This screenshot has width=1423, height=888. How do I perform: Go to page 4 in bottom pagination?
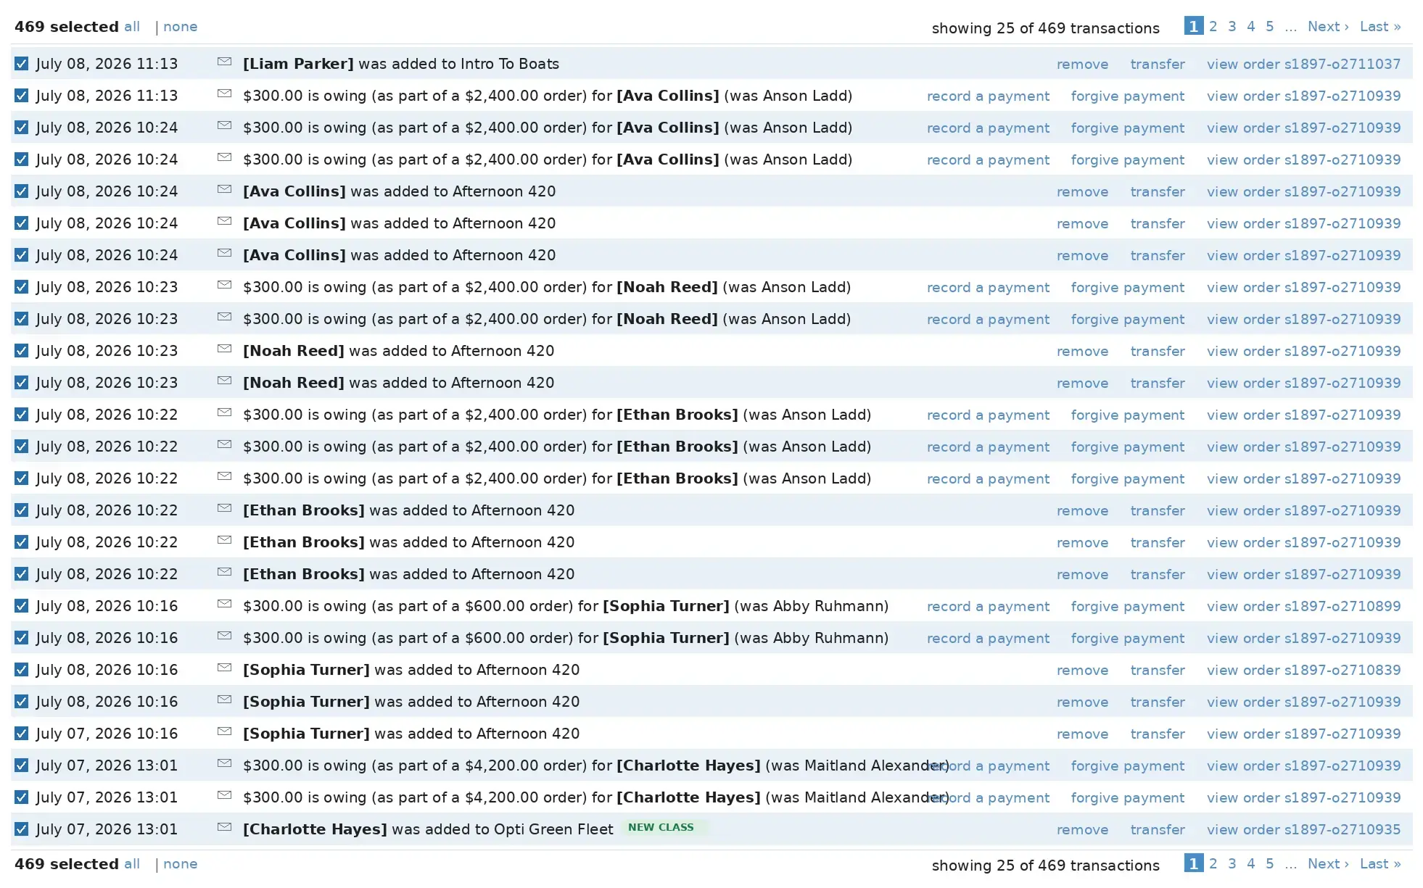click(x=1250, y=864)
